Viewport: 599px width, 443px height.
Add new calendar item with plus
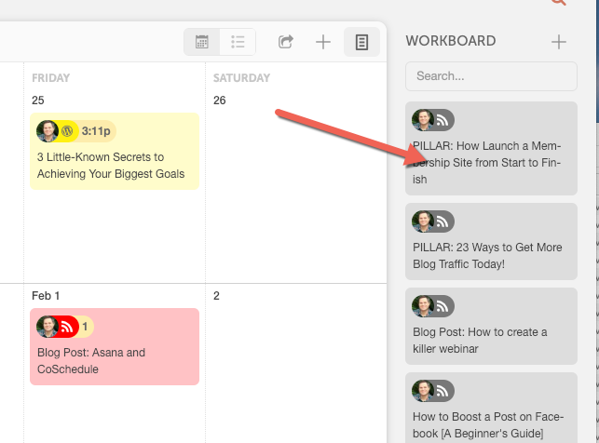pyautogui.click(x=323, y=42)
